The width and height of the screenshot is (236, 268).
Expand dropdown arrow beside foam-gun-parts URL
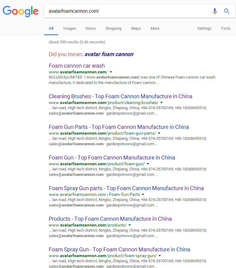159,133
